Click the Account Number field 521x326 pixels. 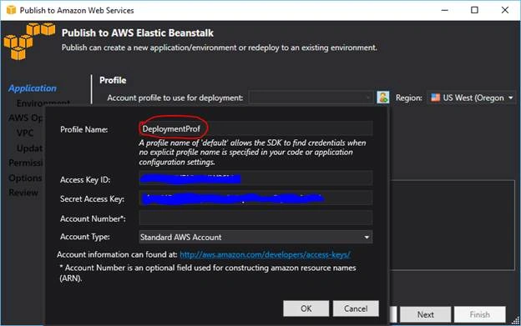click(x=255, y=218)
